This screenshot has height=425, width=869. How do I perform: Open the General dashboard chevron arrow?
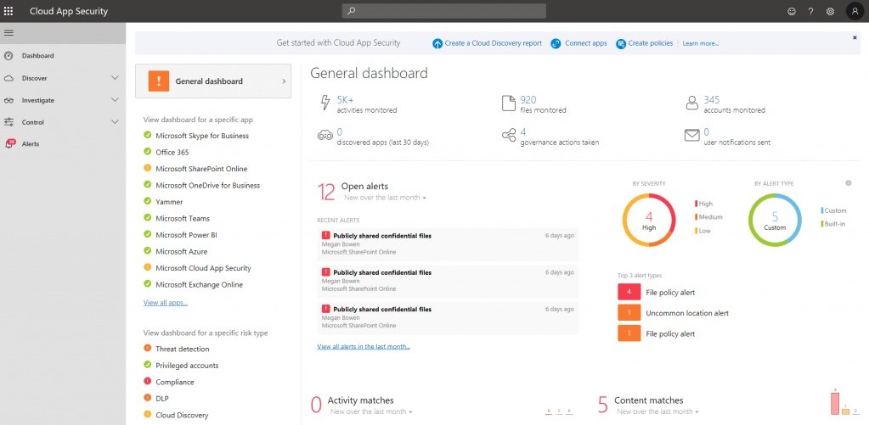point(284,81)
